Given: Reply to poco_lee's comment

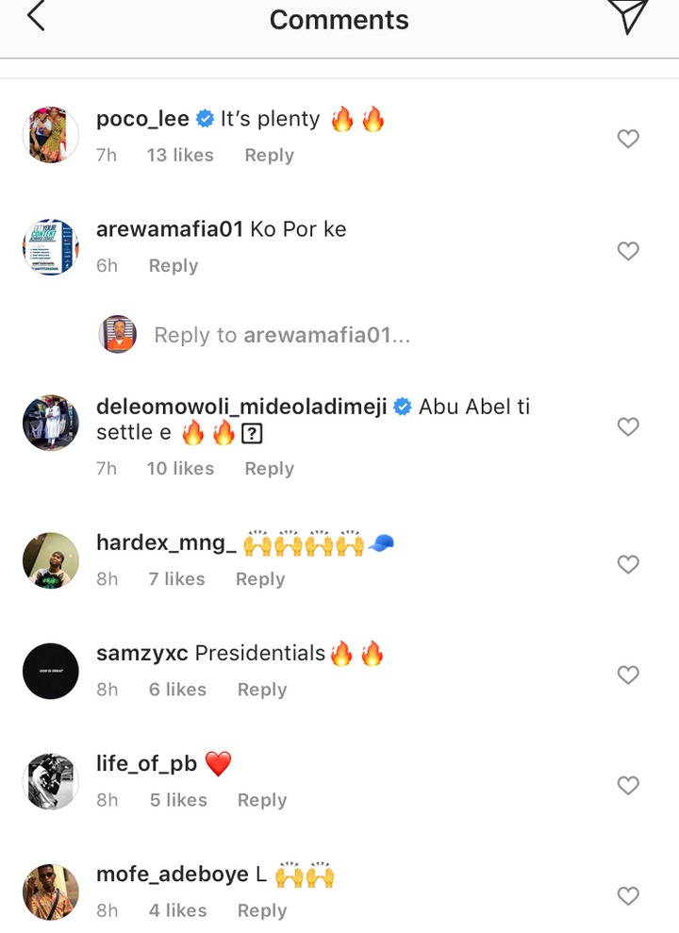Looking at the screenshot, I should (x=269, y=156).
